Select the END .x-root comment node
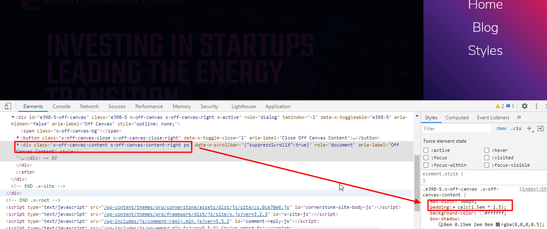547x229 pixels. point(33,201)
